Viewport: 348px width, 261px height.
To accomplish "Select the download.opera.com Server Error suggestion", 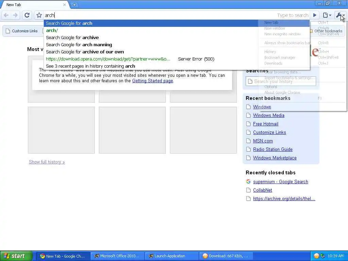I will coord(176,59).
